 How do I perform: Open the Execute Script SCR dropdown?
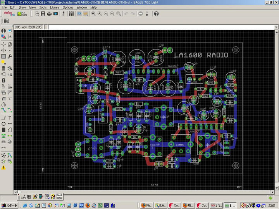coord(79,14)
